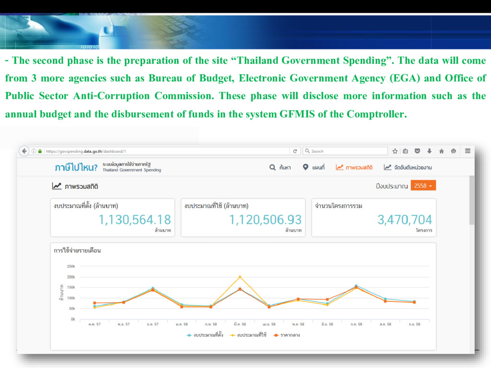The width and height of the screenshot is (491, 368).
Task: Open the ภาพรวมสถิติ statistics menu item
Action: pos(354,167)
